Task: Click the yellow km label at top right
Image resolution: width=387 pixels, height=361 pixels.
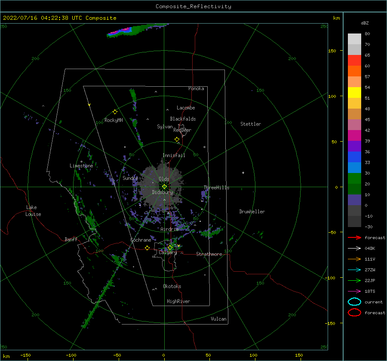Action: tap(336, 18)
